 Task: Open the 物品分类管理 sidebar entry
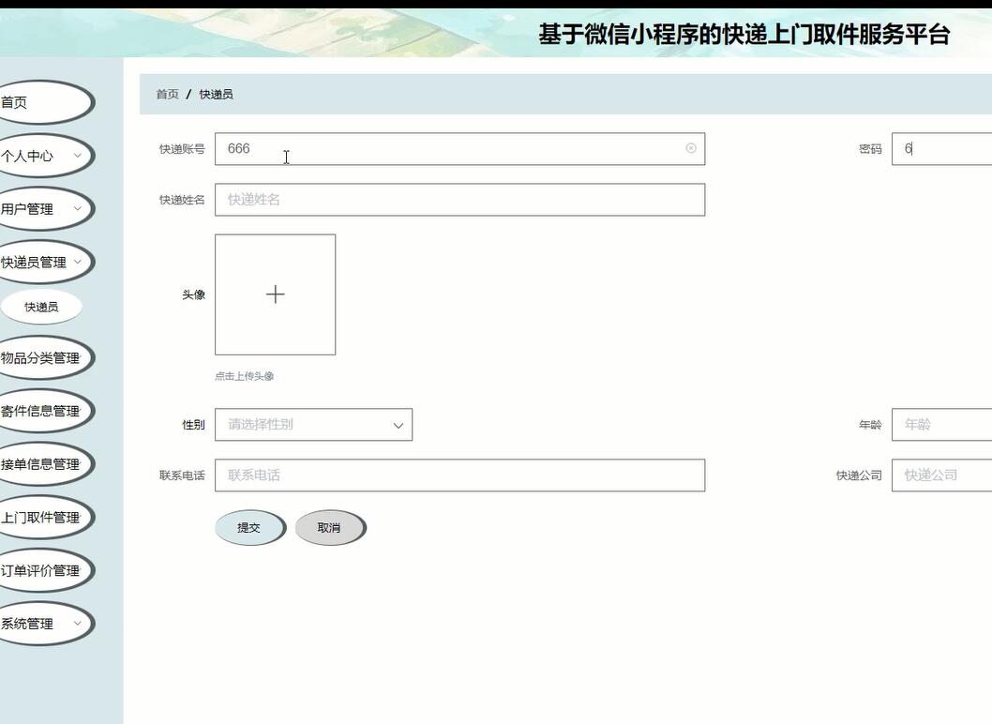[x=42, y=357]
